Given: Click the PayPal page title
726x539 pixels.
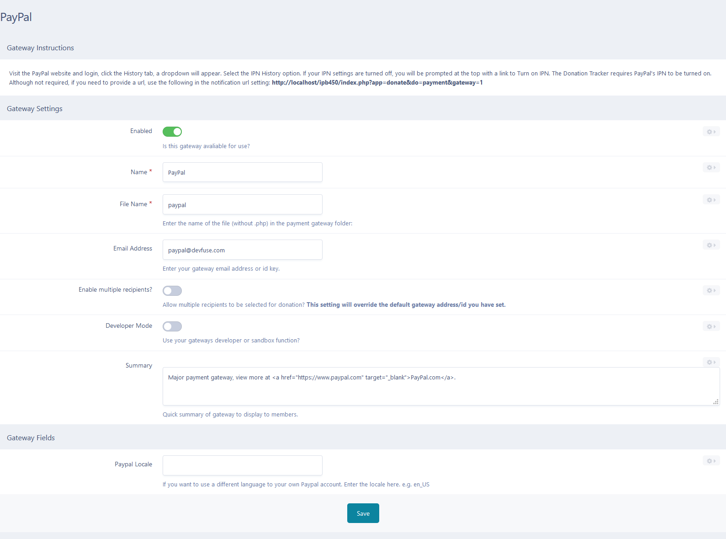Looking at the screenshot, I should tap(16, 17).
